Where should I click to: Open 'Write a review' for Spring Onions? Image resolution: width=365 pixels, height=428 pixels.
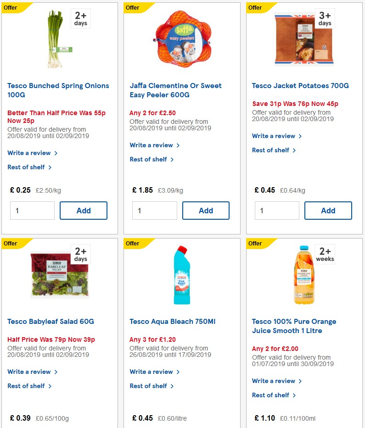[x=29, y=153]
